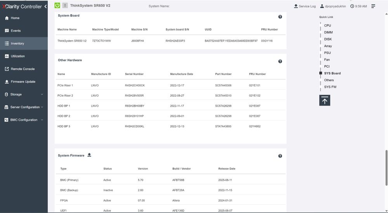Open System Firmware help question icon
This screenshot has width=388, height=213.
(280, 156)
